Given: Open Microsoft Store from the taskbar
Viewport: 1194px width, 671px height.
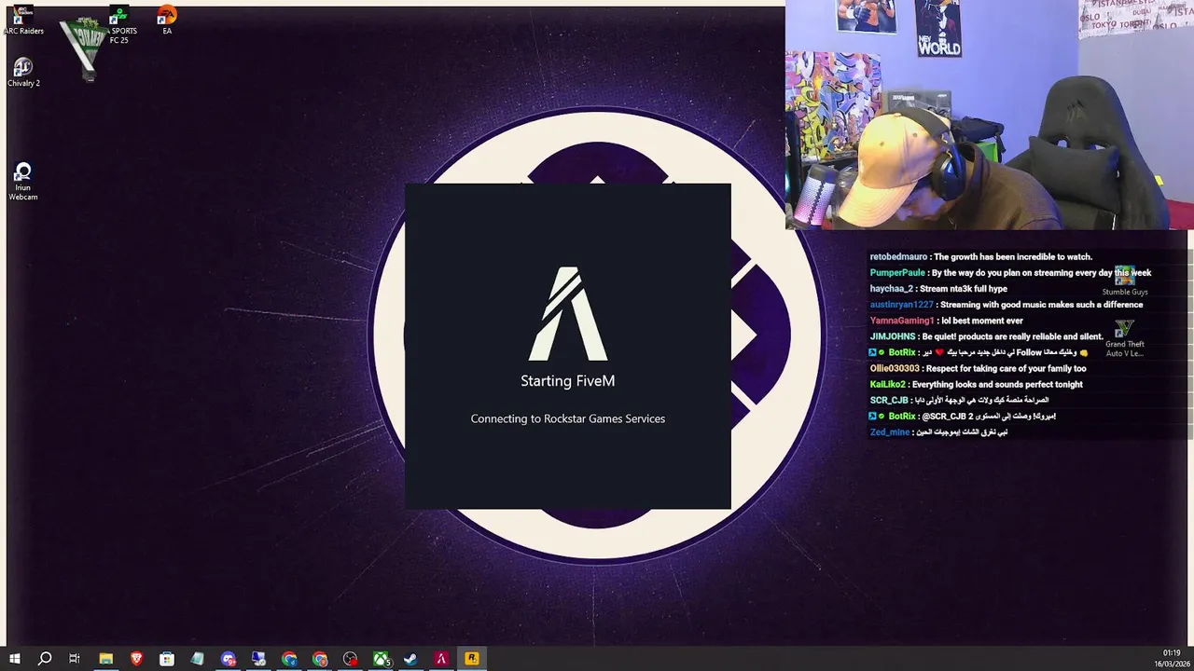Looking at the screenshot, I should click(x=167, y=659).
